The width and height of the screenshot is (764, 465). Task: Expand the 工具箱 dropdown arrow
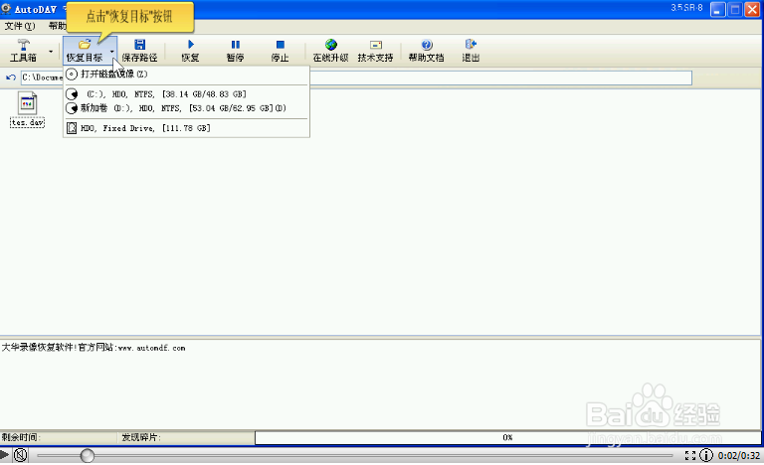51,51
